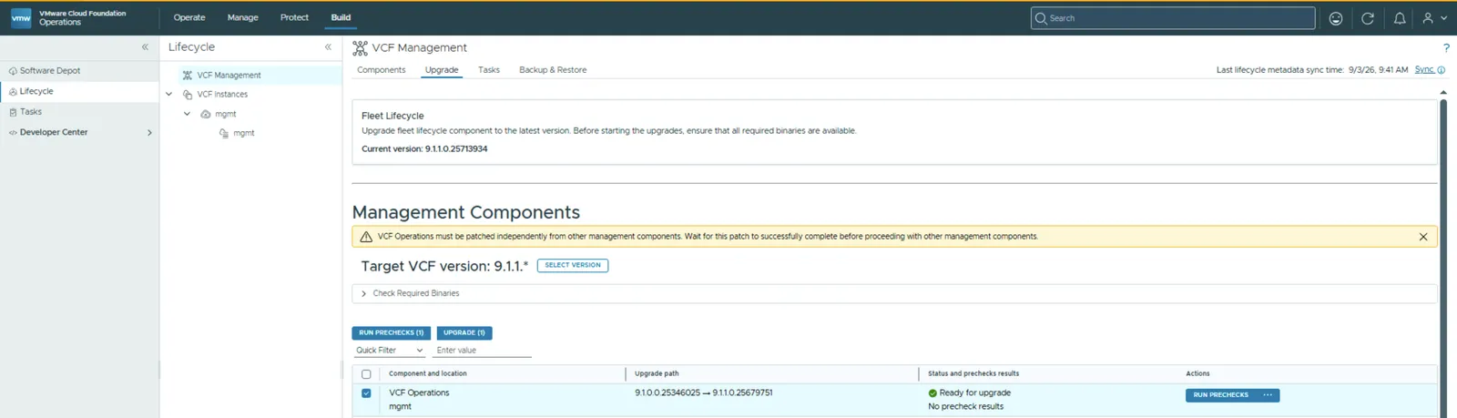Open the Quick Filter dropdown
Viewport: 1457px width, 418px height.
coord(390,351)
